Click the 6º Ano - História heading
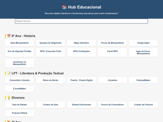163x122 pixels. coord(23,36)
